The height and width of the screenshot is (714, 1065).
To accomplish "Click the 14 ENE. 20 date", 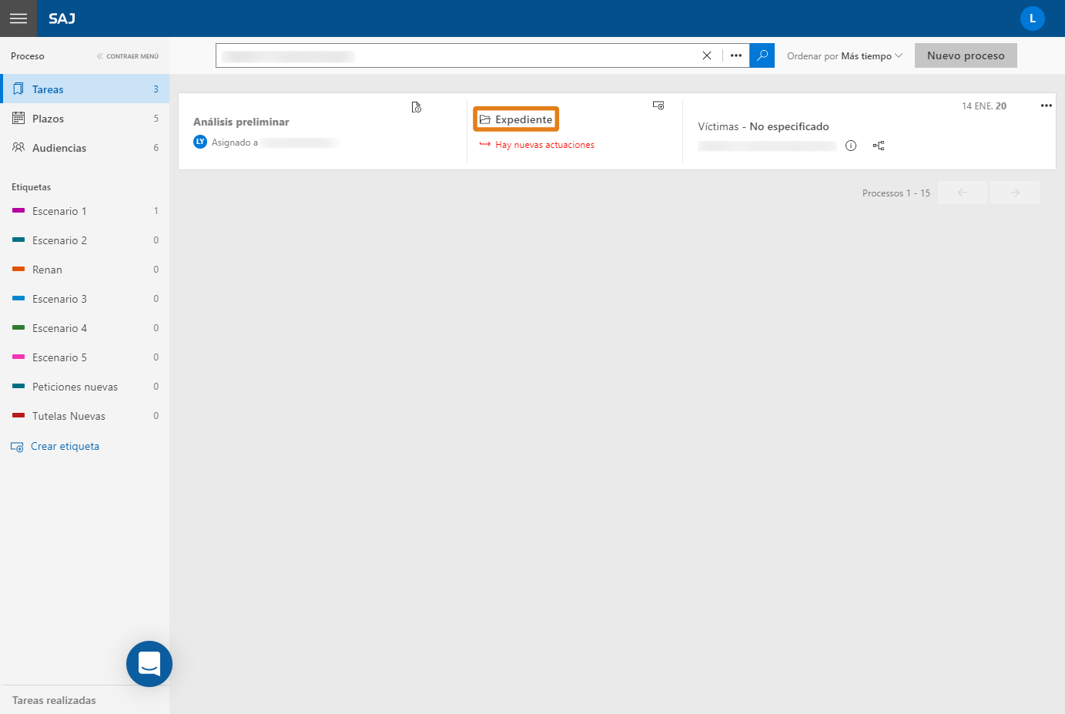I will (984, 106).
